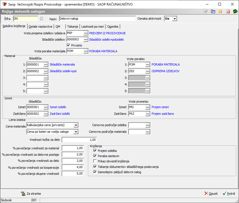Open lookup for material warehouse 2 0000002
The width and height of the screenshot is (239, 203).
pos(46,71)
